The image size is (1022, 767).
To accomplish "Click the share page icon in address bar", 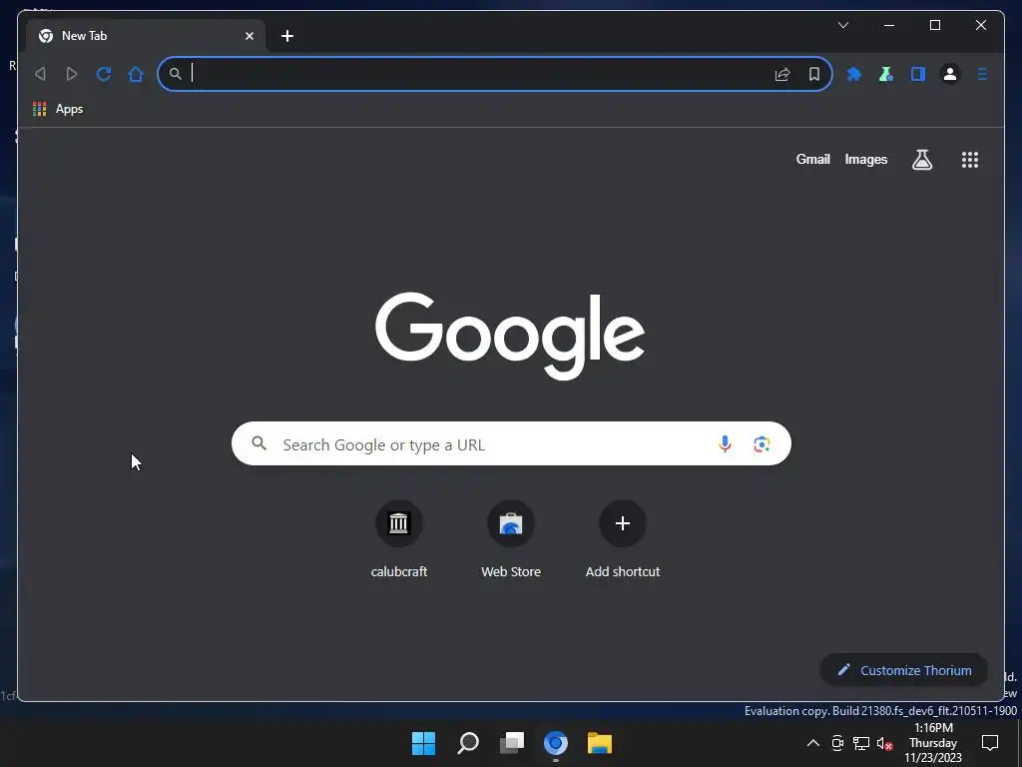I will [x=782, y=74].
